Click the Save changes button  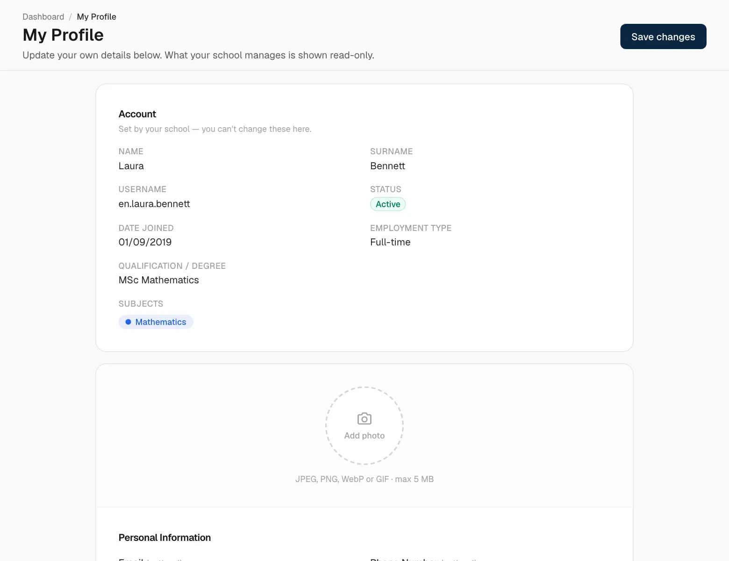[663, 36]
